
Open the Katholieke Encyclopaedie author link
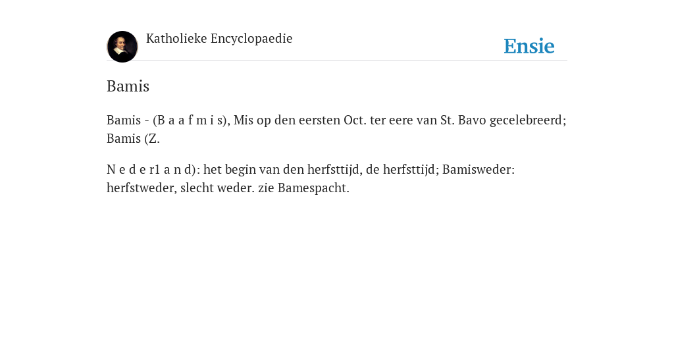219,39
